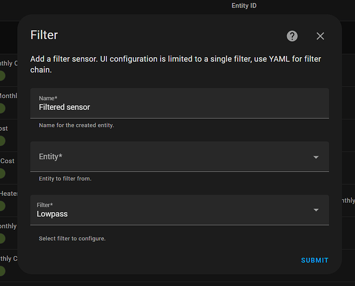Click the Filter dialog title
This screenshot has width=355, height=286.
point(44,35)
